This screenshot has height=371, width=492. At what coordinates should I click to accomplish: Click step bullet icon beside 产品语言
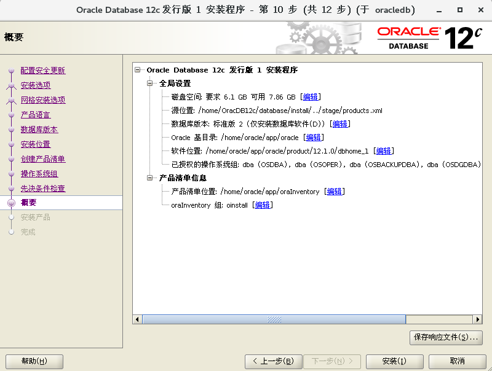click(11, 115)
